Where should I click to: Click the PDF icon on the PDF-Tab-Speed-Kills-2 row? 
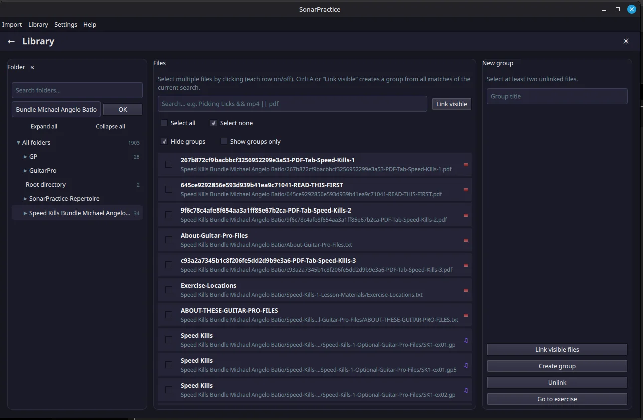point(466,215)
